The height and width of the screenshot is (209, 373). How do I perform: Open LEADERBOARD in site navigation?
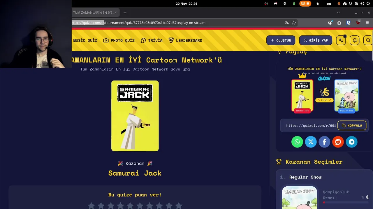[185, 40]
